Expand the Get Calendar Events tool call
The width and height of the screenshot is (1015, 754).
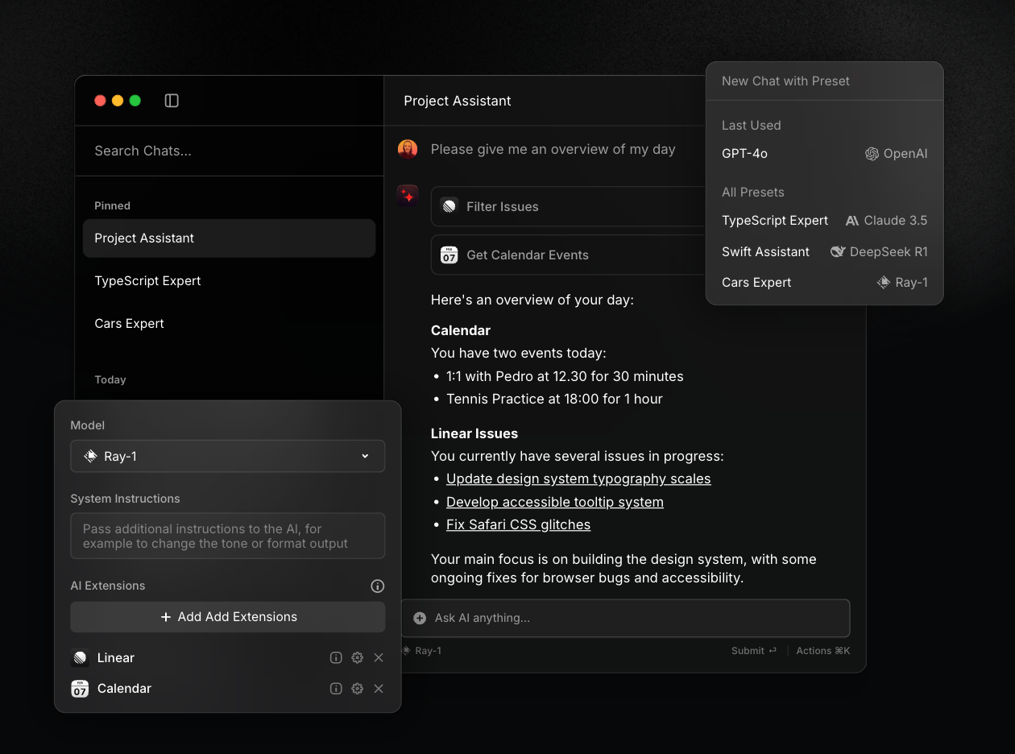[568, 255]
